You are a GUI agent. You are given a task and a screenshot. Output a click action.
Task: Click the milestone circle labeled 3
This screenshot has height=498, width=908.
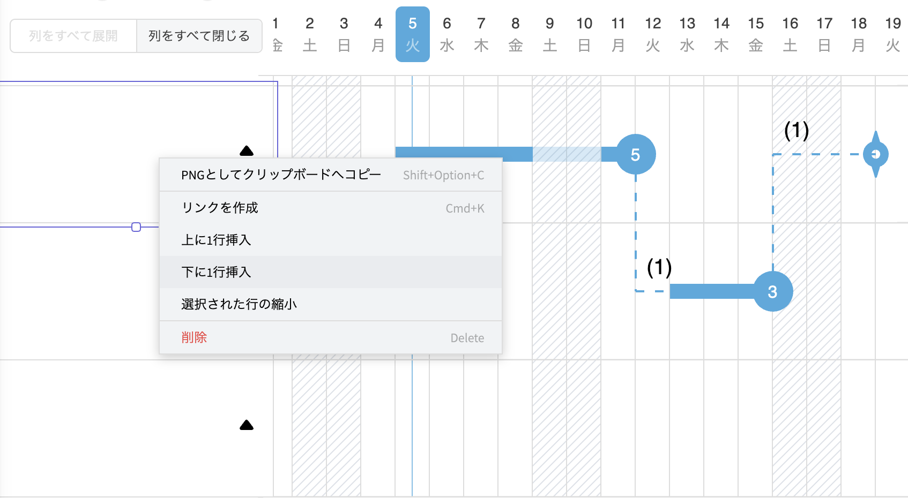point(772,291)
